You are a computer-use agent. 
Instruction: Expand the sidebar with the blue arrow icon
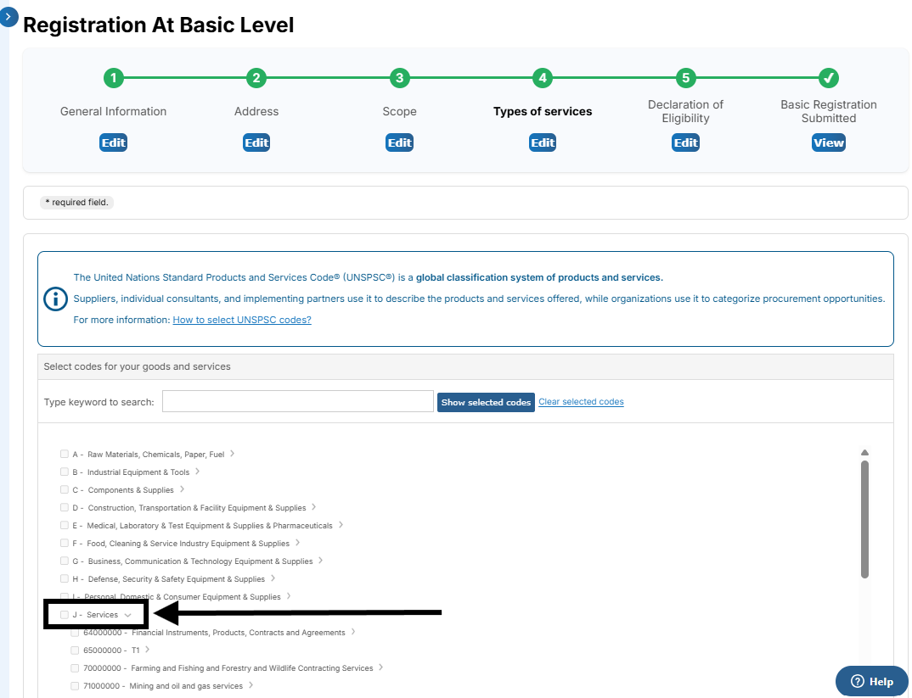[8, 16]
